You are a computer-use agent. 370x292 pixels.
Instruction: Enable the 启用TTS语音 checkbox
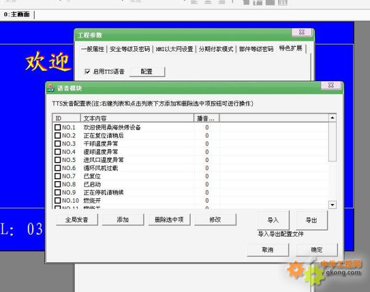pos(88,72)
